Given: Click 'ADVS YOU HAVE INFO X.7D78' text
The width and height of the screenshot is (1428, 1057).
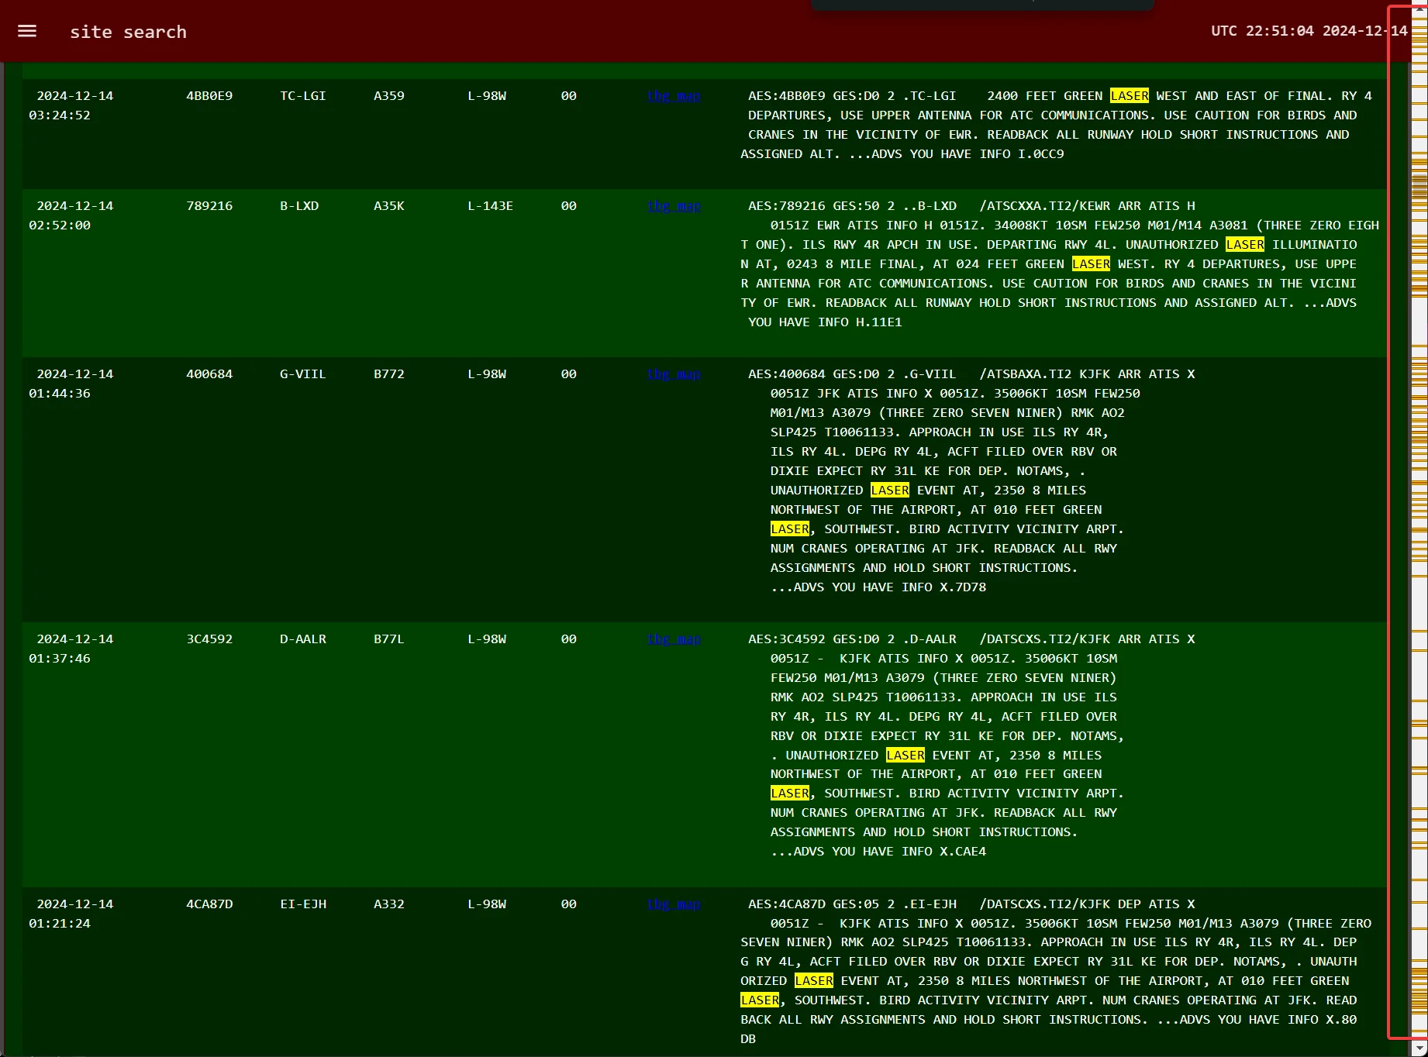Looking at the screenshot, I should [x=890, y=587].
